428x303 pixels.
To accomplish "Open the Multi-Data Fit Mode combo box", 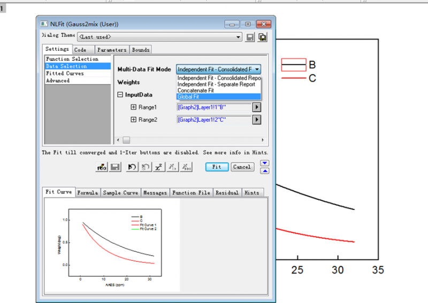I will pyautogui.click(x=218, y=69).
